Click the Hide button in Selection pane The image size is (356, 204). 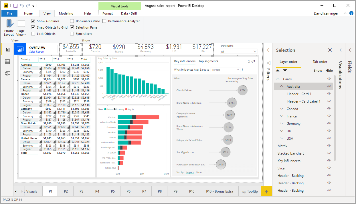tap(329, 71)
